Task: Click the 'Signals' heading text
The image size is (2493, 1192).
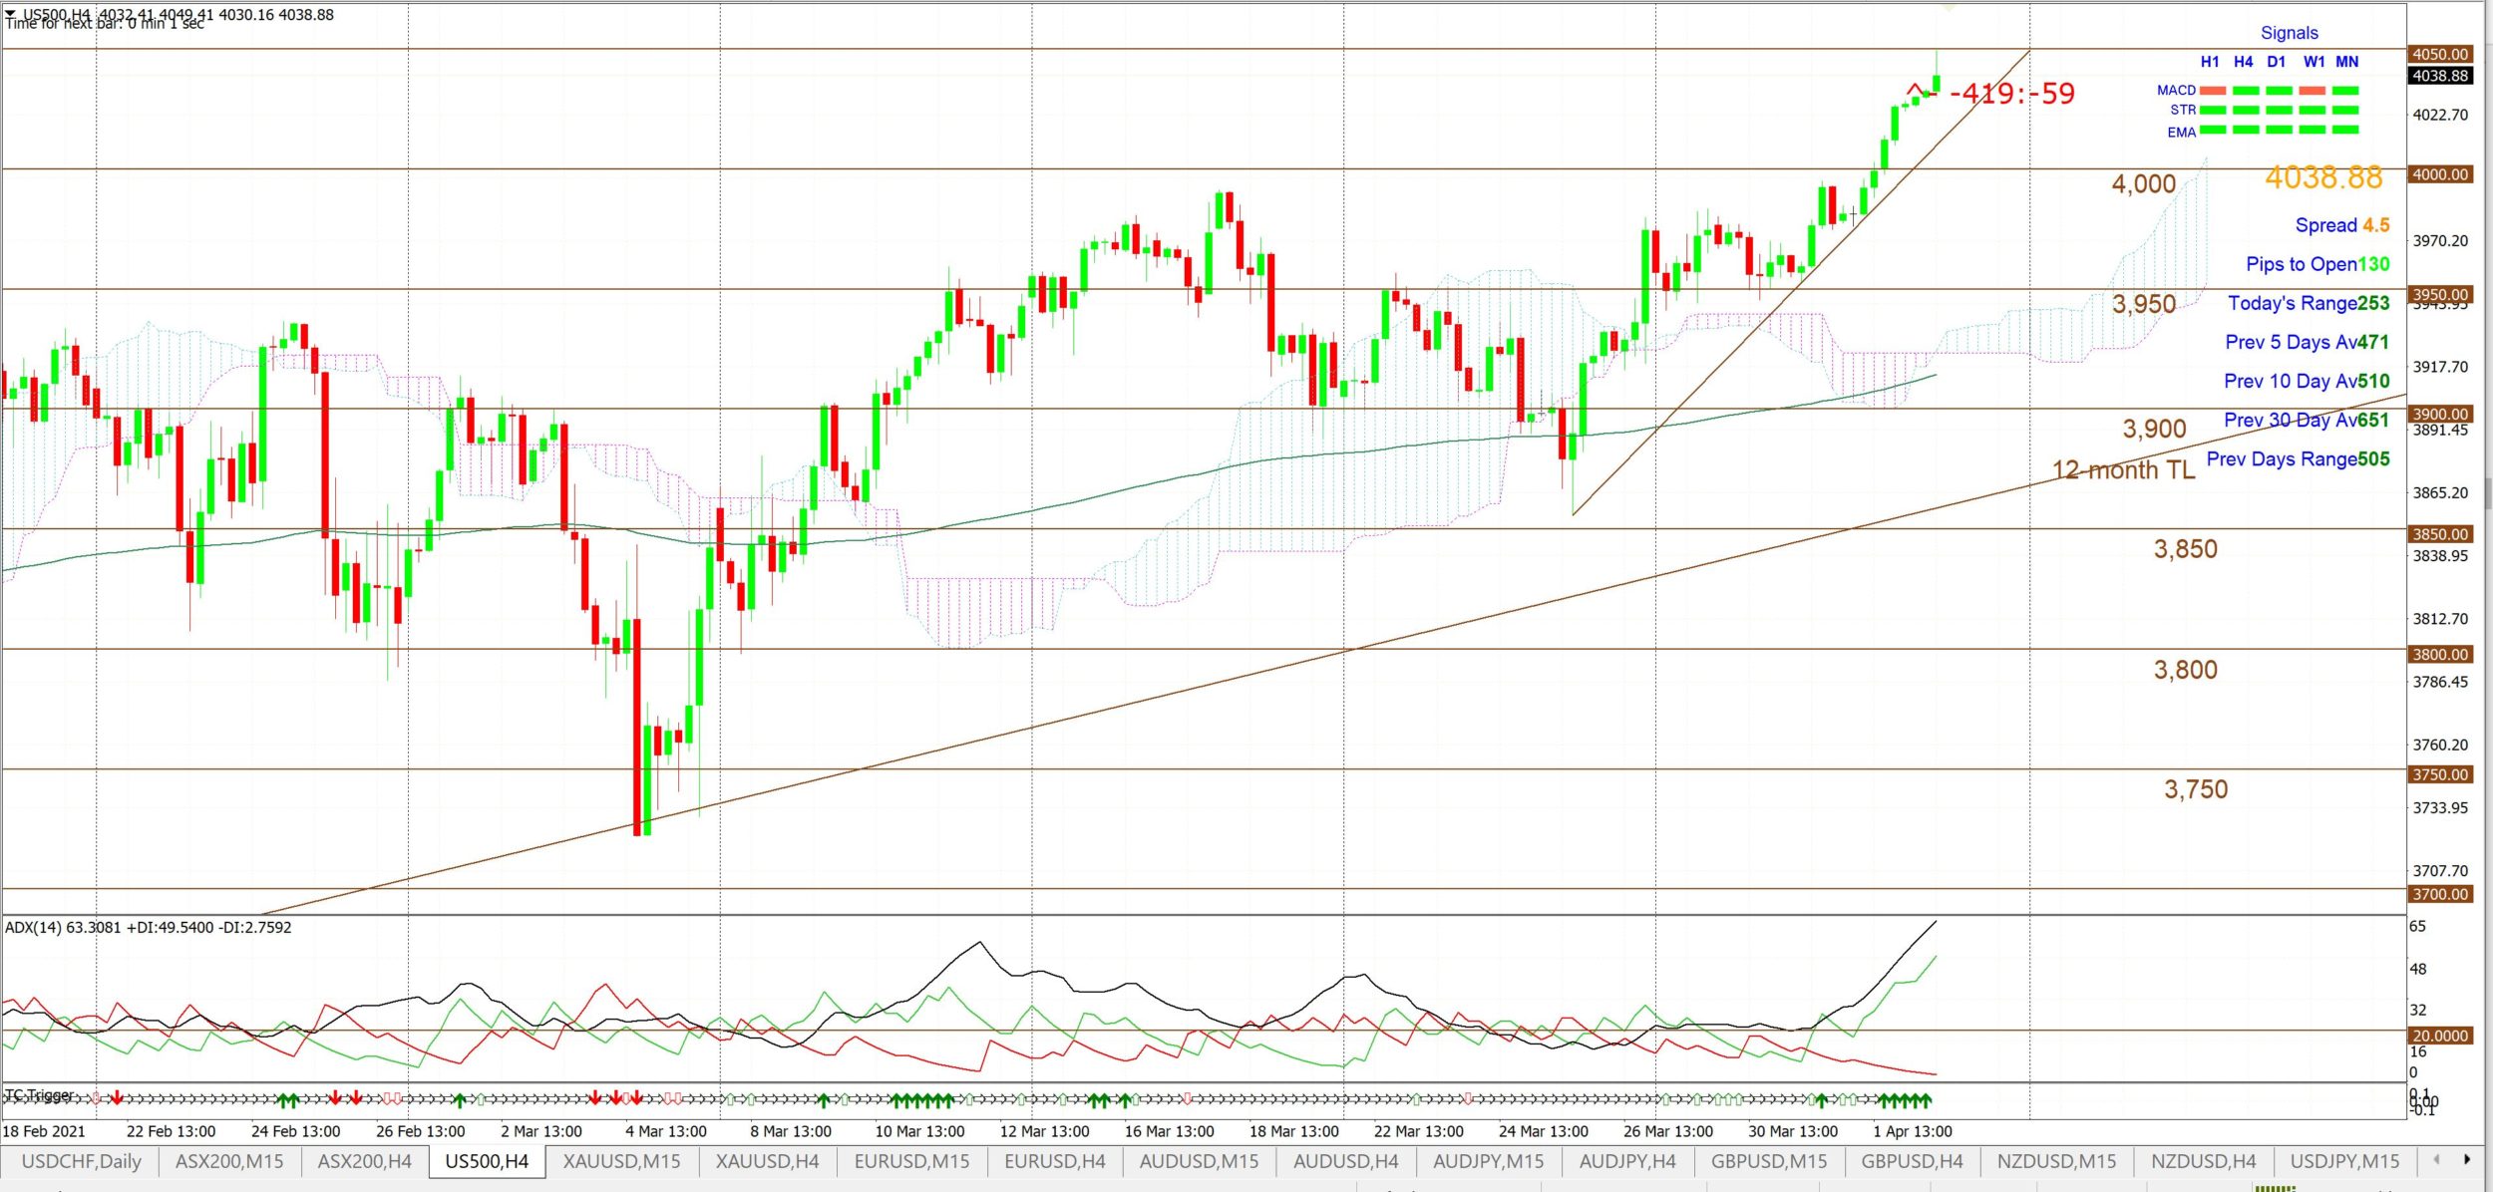Action: (2289, 33)
